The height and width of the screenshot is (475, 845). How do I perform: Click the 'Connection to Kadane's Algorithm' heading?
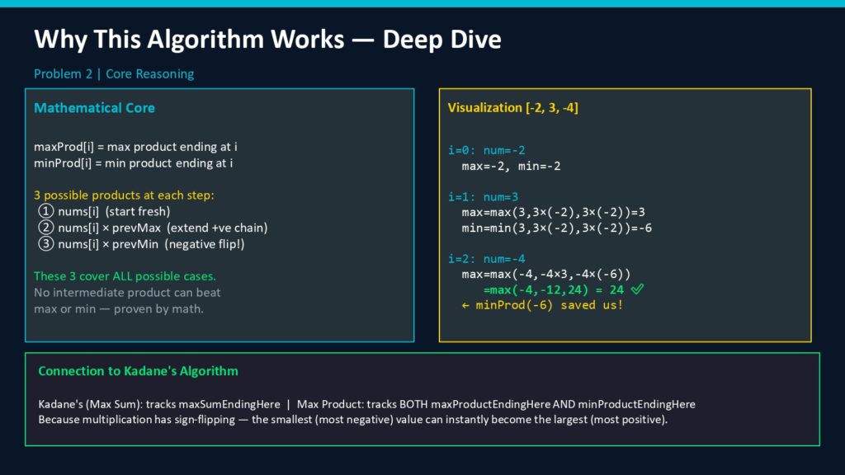(138, 371)
